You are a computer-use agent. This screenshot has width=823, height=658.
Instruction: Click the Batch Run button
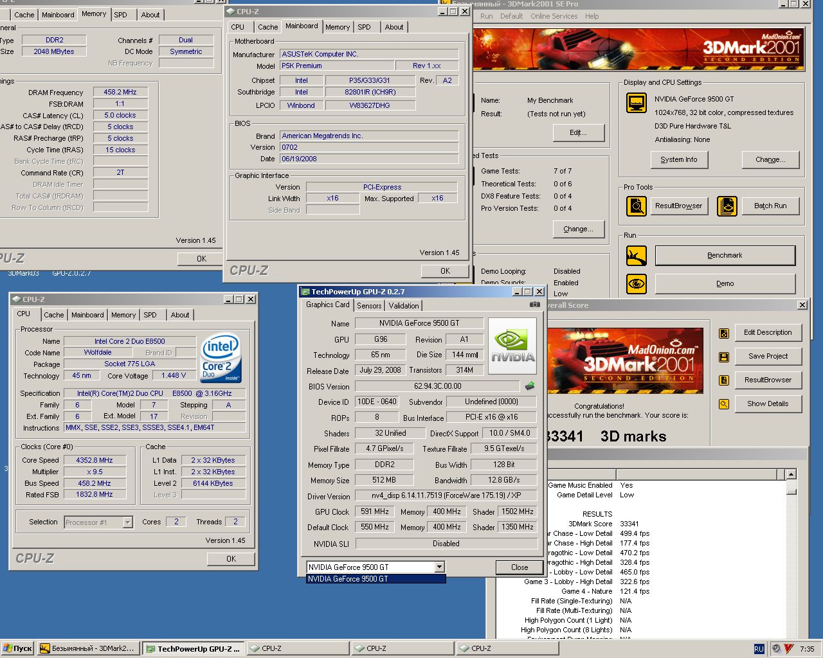(770, 206)
